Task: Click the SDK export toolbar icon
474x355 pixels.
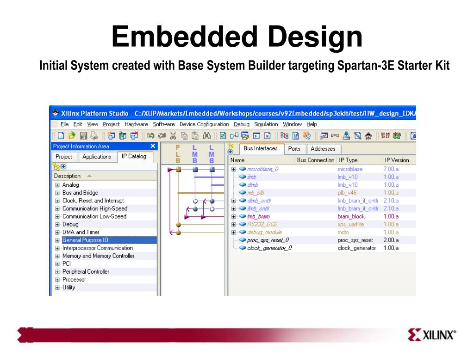Action: pos(368,136)
